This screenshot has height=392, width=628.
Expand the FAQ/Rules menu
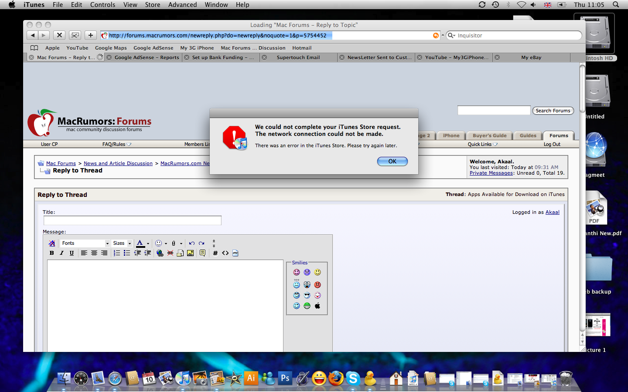(117, 144)
